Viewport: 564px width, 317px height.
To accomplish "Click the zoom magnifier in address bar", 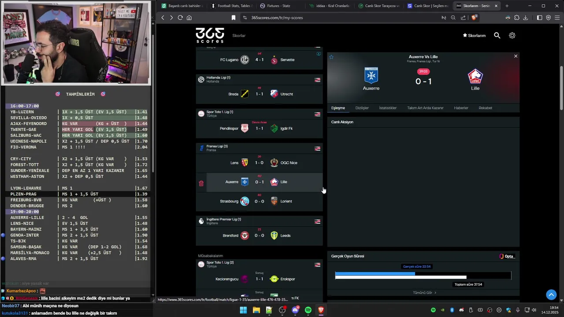I will point(453,18).
